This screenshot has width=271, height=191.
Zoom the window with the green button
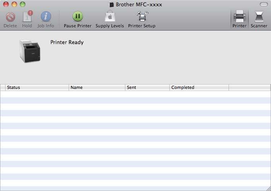23,4
